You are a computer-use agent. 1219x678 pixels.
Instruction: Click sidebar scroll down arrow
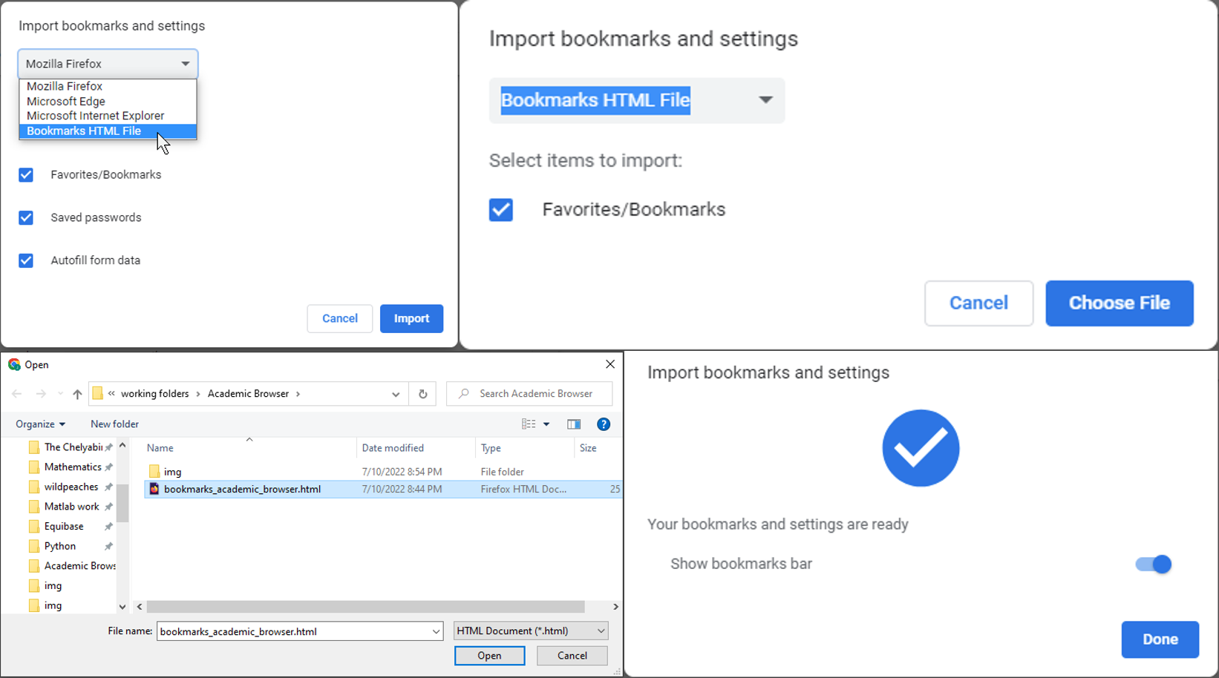pyautogui.click(x=122, y=607)
